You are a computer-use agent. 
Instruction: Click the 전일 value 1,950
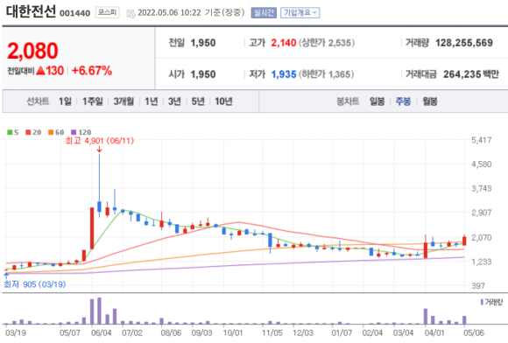pos(203,43)
